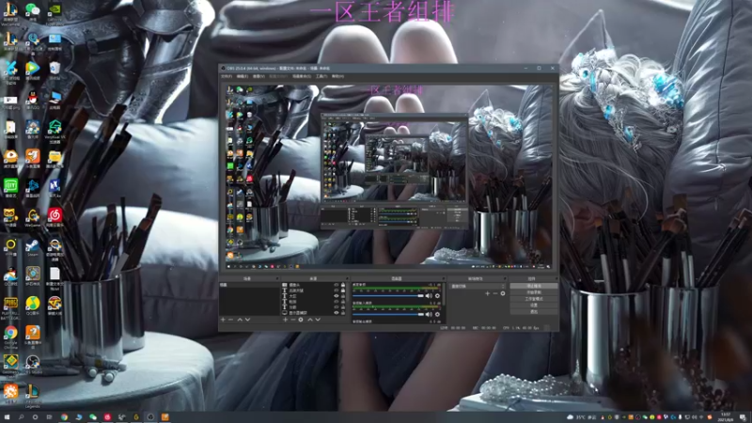Remove the selected scene with the minus icon

point(230,320)
